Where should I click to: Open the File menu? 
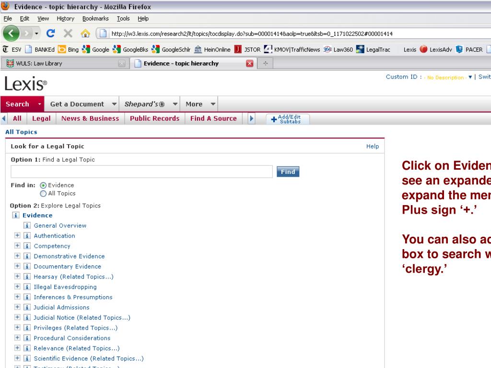[8, 19]
